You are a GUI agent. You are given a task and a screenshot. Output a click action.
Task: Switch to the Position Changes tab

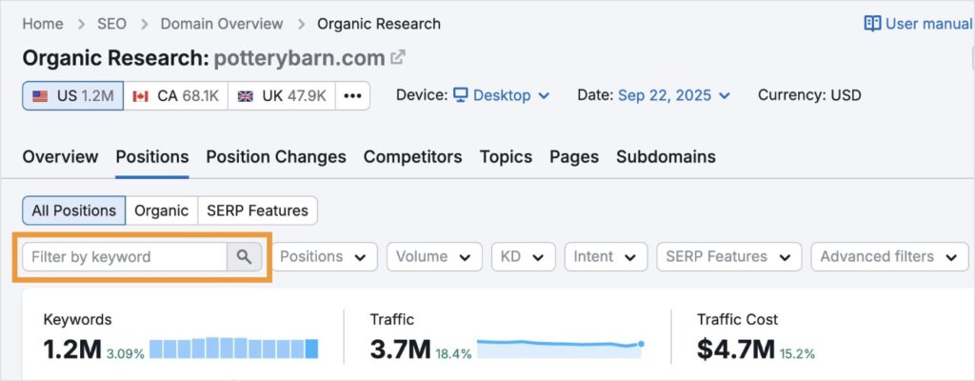coord(276,157)
